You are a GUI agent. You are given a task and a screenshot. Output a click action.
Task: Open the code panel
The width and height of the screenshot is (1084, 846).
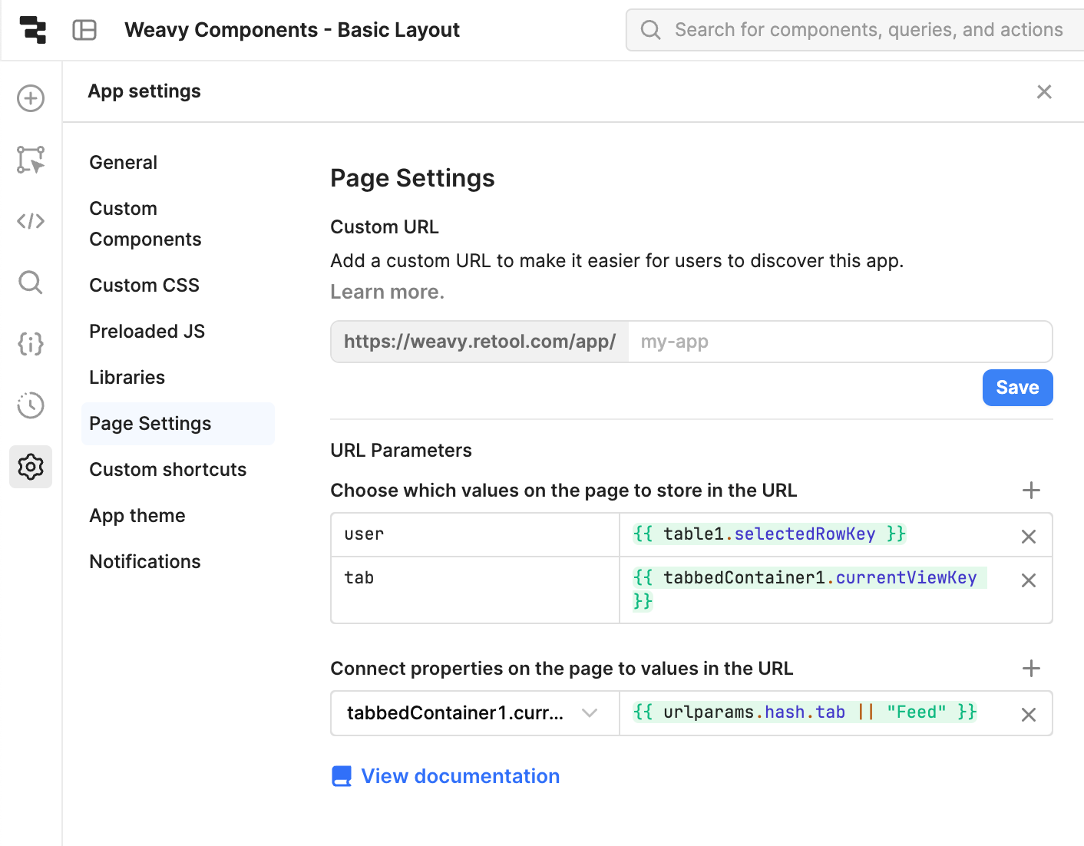coord(30,221)
